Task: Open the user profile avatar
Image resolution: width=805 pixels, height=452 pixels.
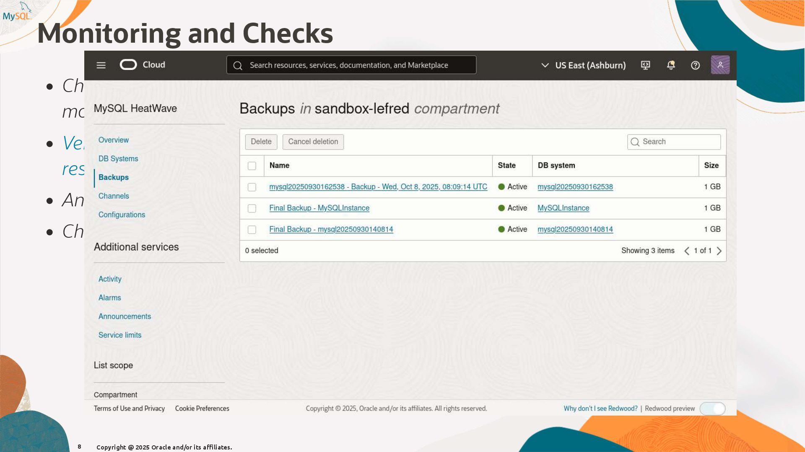Action: click(x=720, y=65)
